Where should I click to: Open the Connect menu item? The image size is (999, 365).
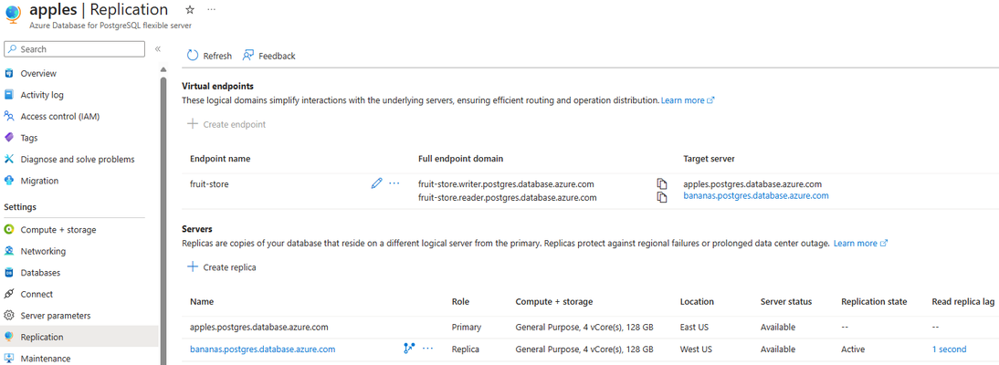pyautogui.click(x=37, y=295)
